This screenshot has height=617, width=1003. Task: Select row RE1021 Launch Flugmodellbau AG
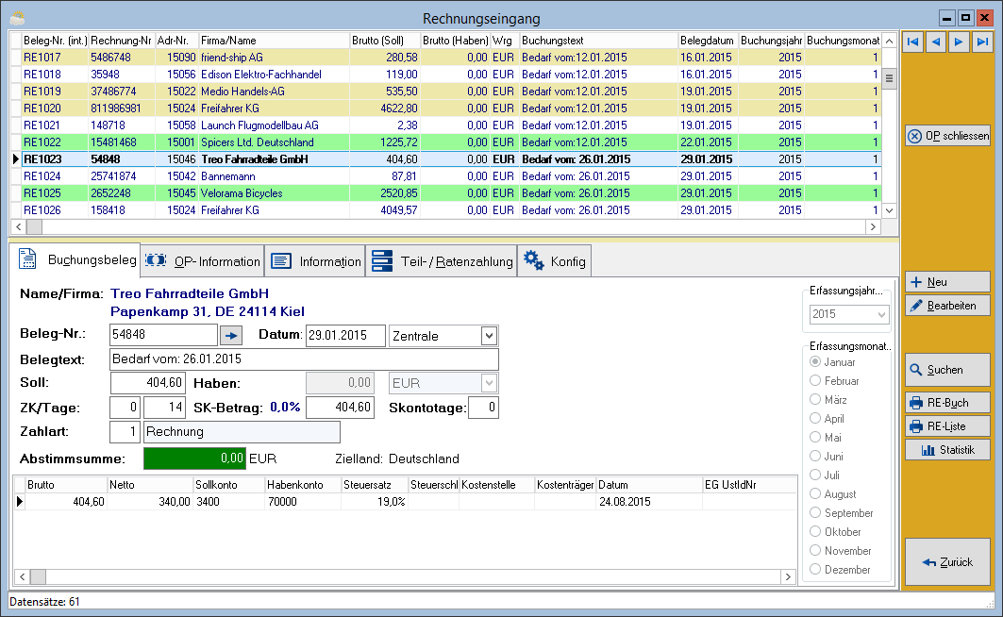tap(445, 125)
